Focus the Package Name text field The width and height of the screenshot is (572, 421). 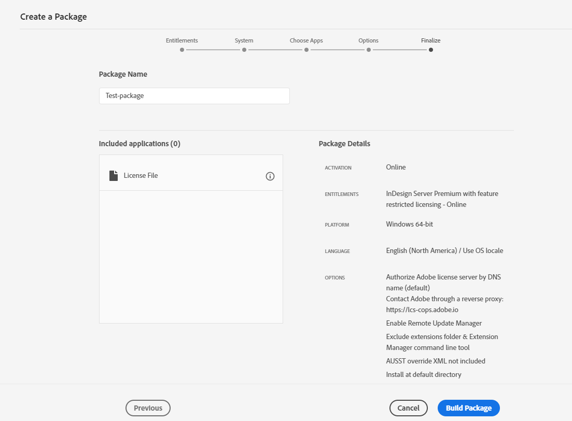(194, 96)
